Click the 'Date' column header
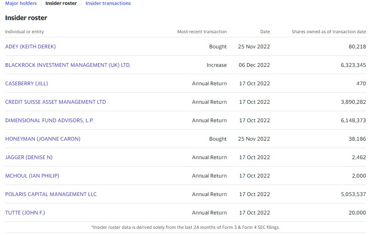Viewport: 379px width, 235px height. pos(265,32)
